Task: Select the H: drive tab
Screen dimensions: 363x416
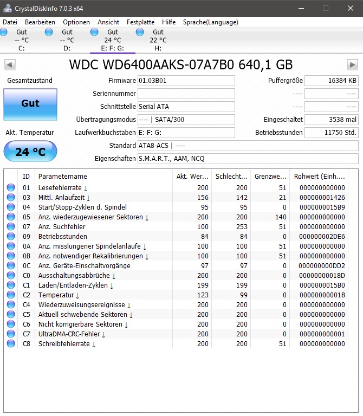Action: [158, 40]
